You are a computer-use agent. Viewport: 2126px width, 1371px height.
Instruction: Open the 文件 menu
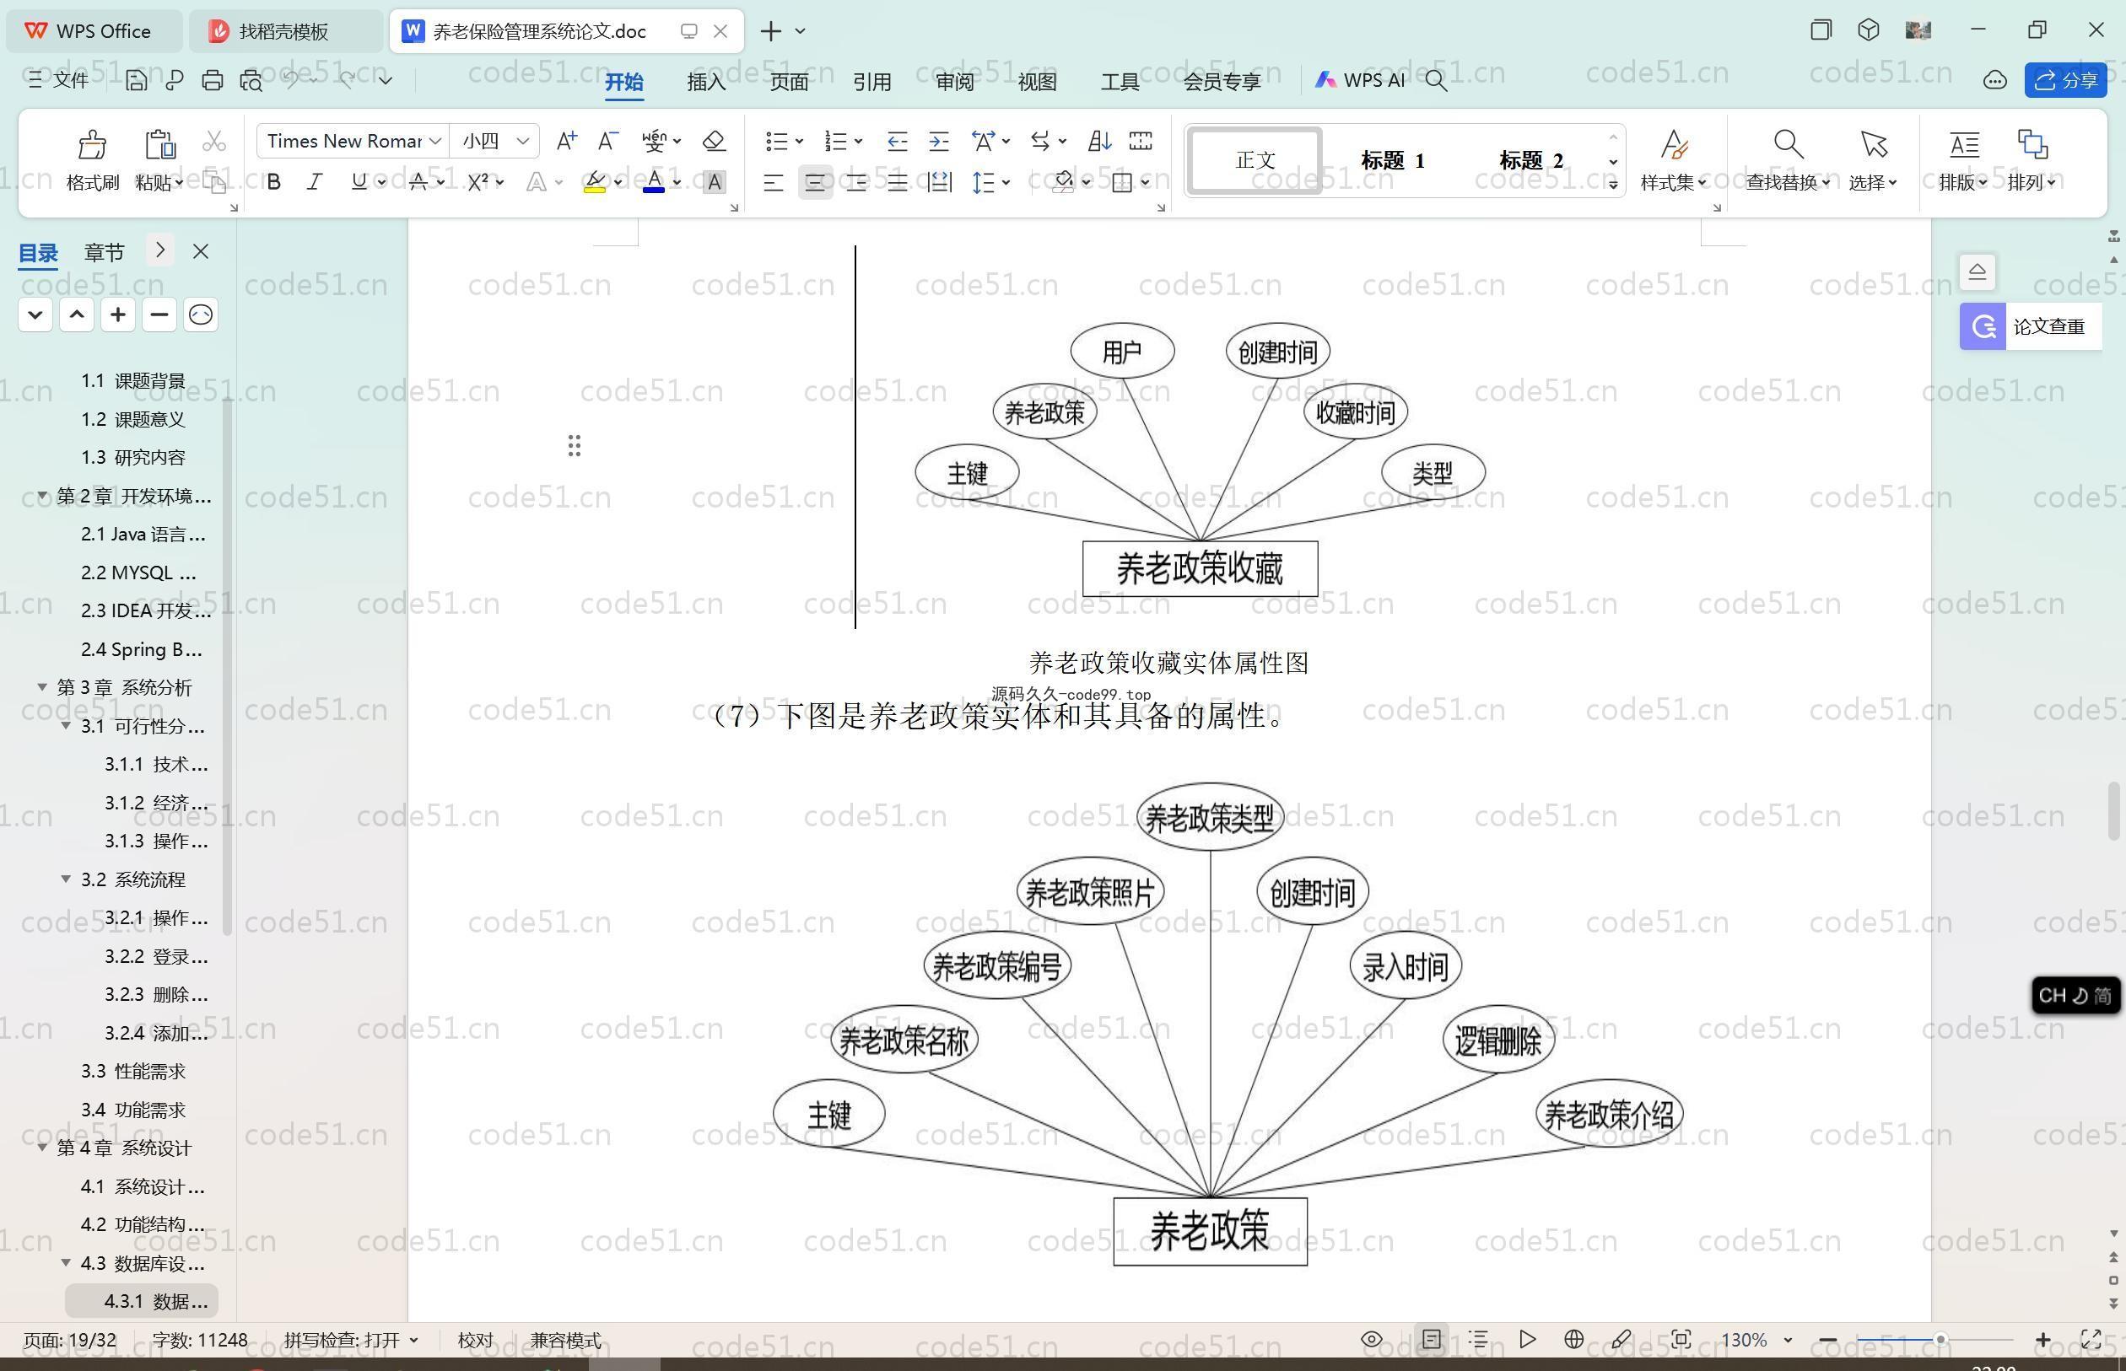pos(59,80)
